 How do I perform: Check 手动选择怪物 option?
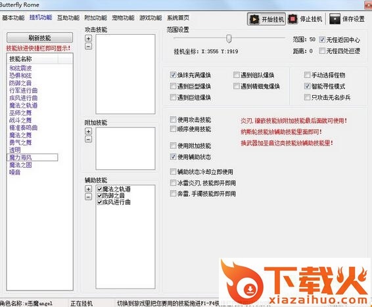[x=307, y=75]
